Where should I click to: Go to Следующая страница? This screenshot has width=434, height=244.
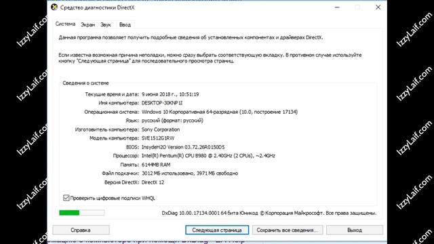[217, 230]
